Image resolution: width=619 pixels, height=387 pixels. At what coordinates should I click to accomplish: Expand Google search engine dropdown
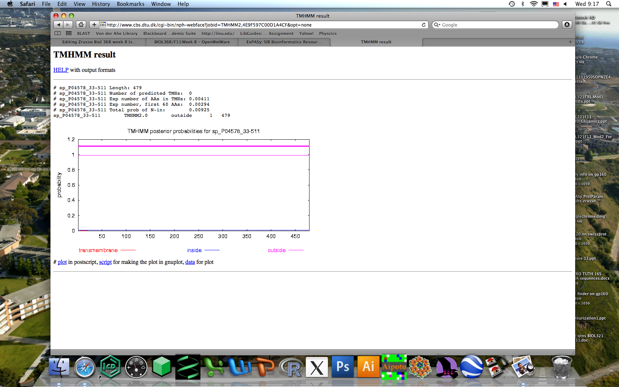click(437, 25)
